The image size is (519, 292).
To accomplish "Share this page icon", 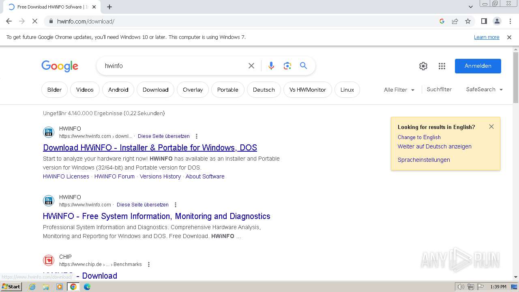I will (x=455, y=21).
